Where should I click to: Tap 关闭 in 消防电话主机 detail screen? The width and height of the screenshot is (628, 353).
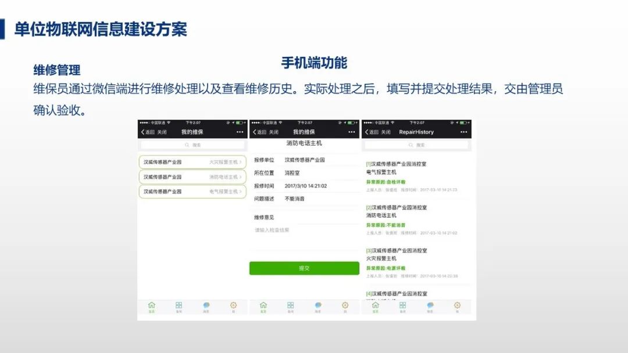[273, 132]
